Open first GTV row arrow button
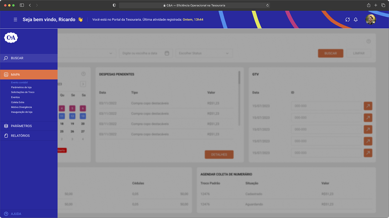389x218 pixels. [x=368, y=106]
